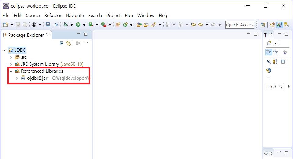Click the green Run button icon
293x159 pixels.
pyautogui.click(x=78, y=25)
